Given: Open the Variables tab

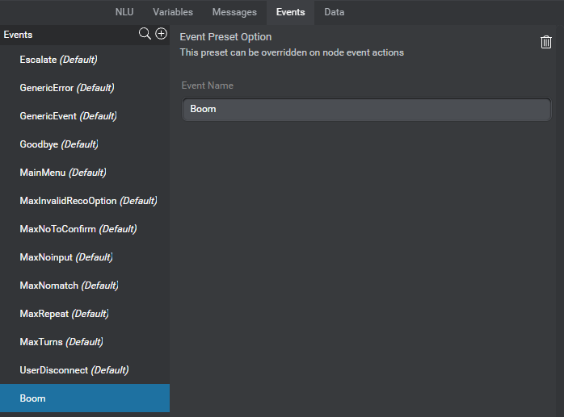Looking at the screenshot, I should (x=173, y=12).
